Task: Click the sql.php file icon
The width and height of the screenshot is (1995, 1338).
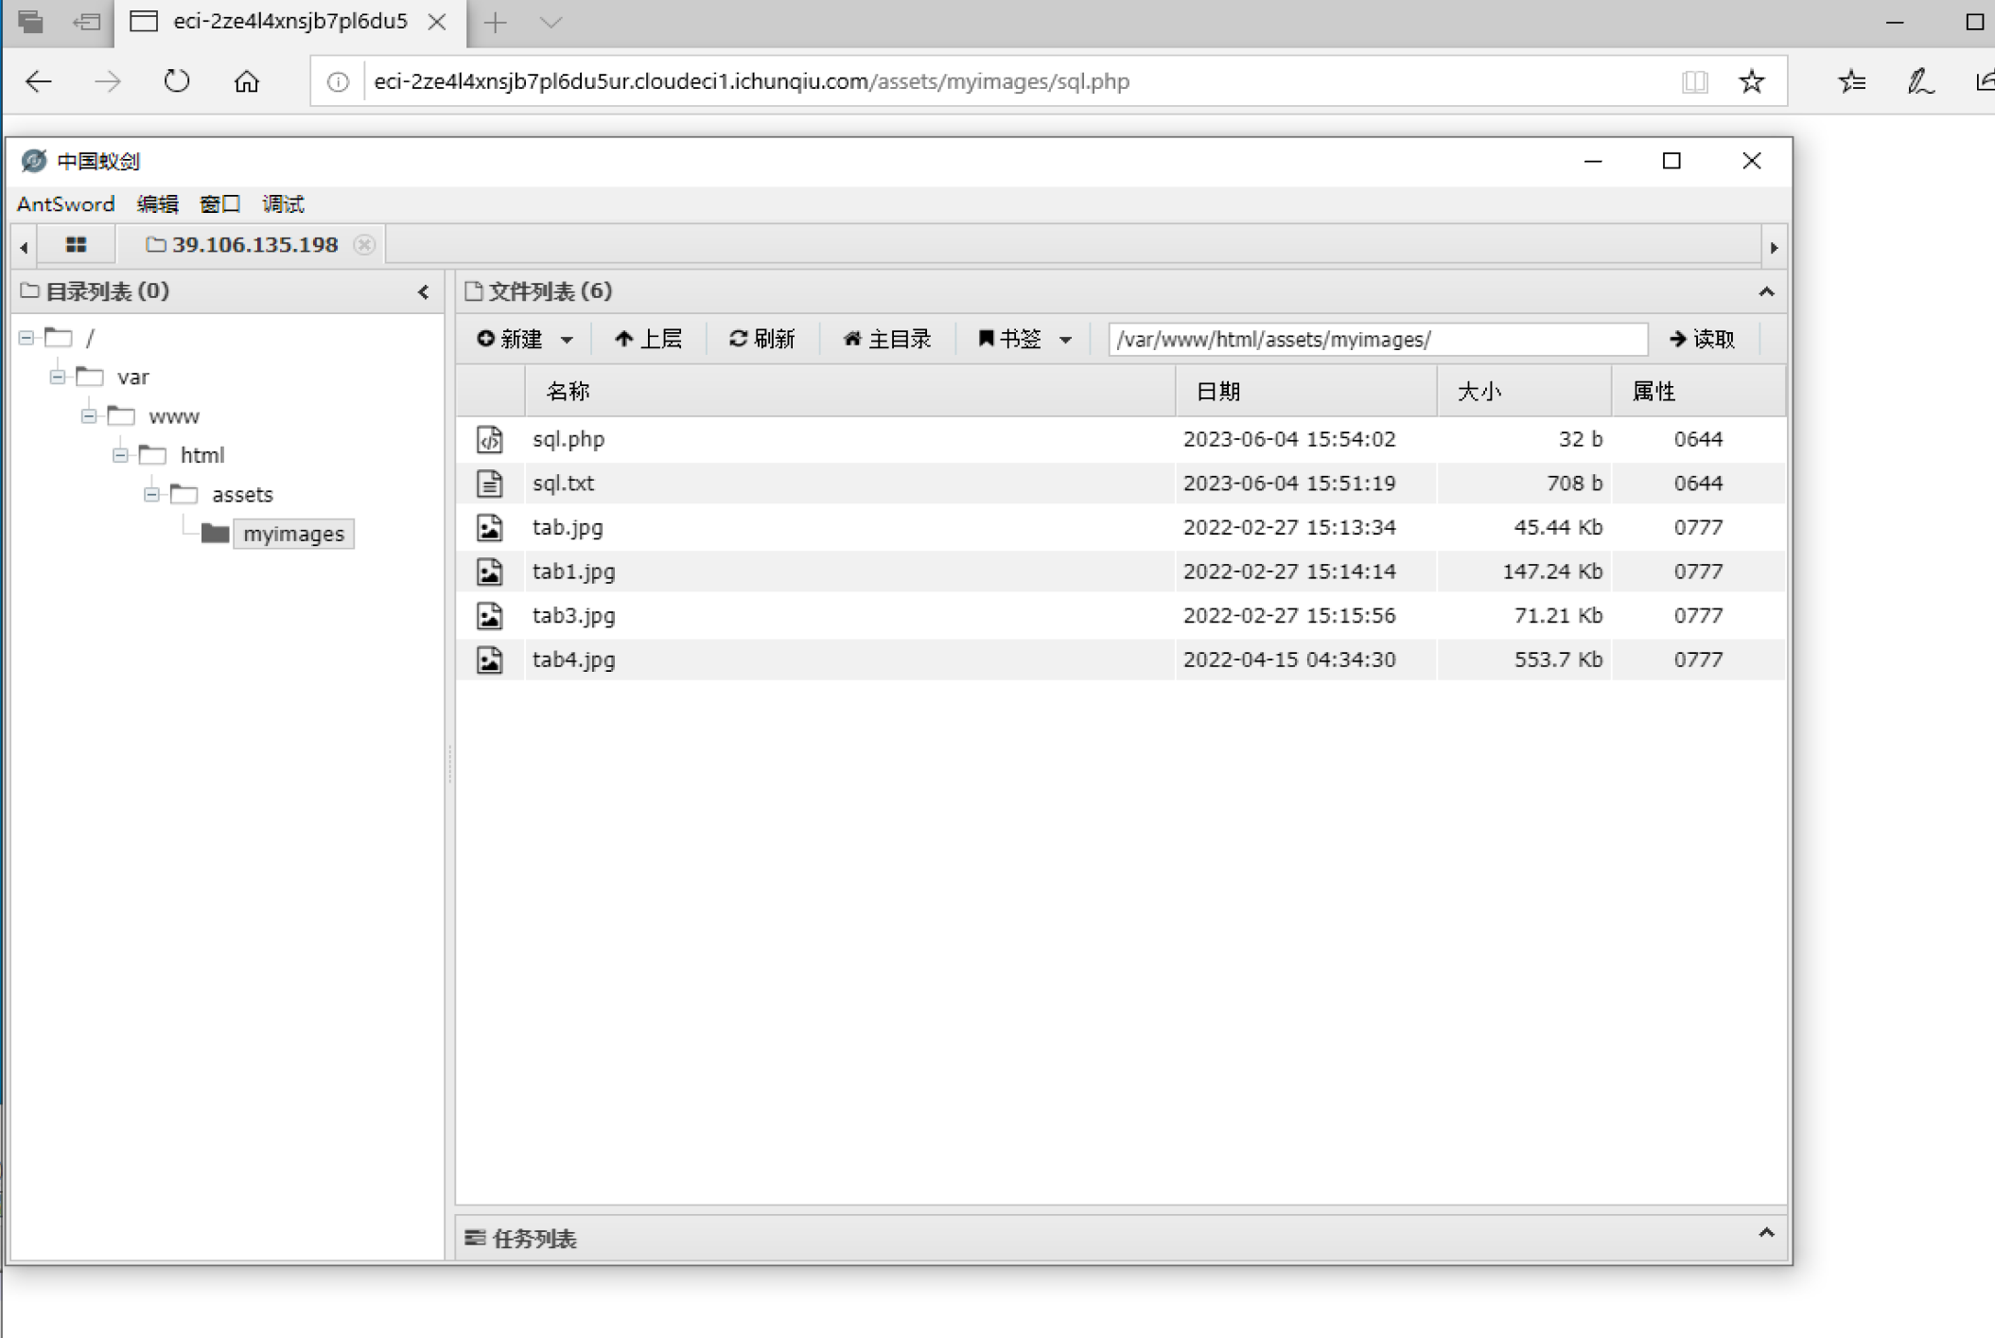Action: pyautogui.click(x=489, y=439)
